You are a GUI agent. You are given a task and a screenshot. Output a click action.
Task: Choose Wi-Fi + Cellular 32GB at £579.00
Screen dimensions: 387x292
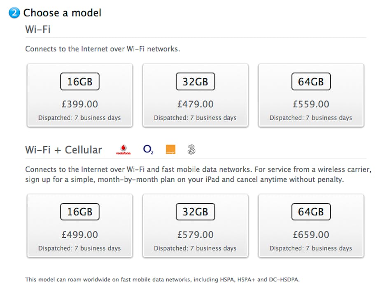click(x=196, y=226)
